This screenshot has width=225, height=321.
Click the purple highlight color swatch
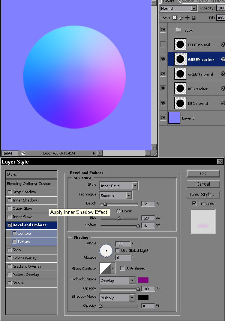[x=143, y=280]
